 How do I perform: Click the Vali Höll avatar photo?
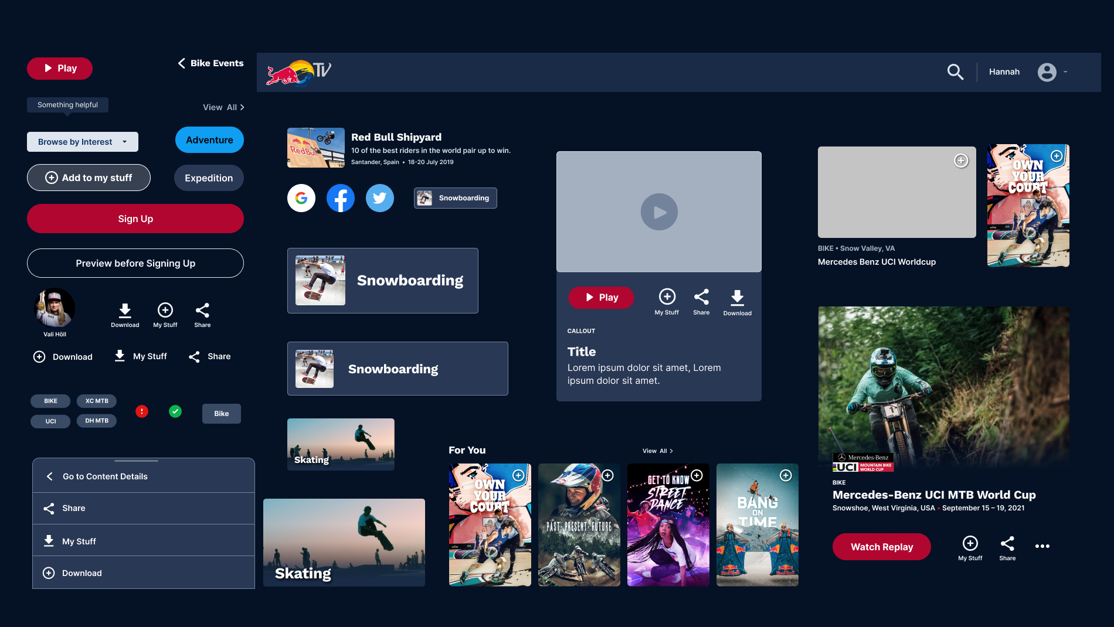pos(55,308)
